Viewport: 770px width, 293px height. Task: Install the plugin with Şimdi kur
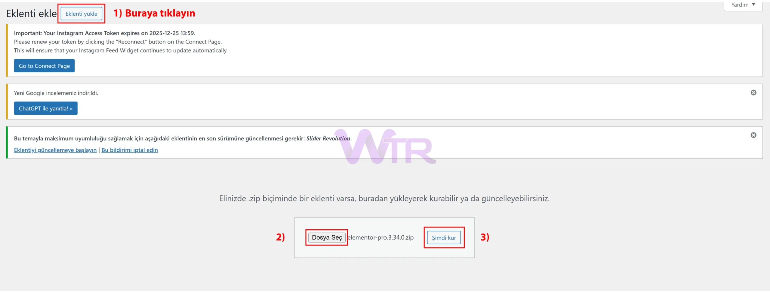pyautogui.click(x=444, y=238)
